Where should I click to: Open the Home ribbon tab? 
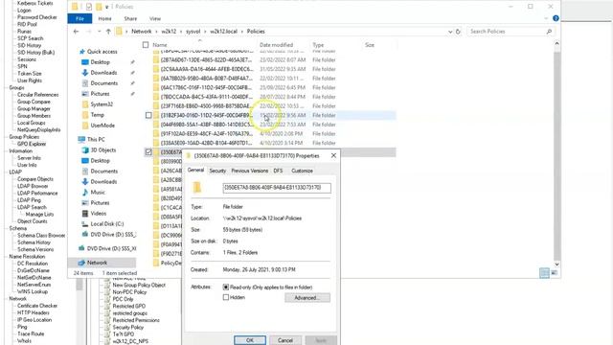pyautogui.click(x=104, y=18)
